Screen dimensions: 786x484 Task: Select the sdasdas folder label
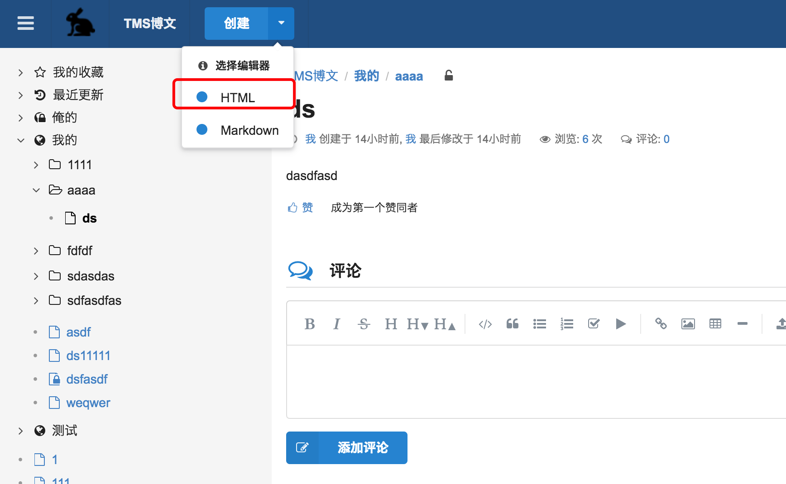pos(91,276)
